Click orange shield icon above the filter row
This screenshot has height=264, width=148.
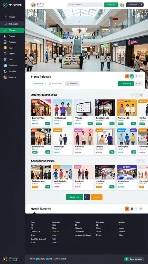pos(127,76)
